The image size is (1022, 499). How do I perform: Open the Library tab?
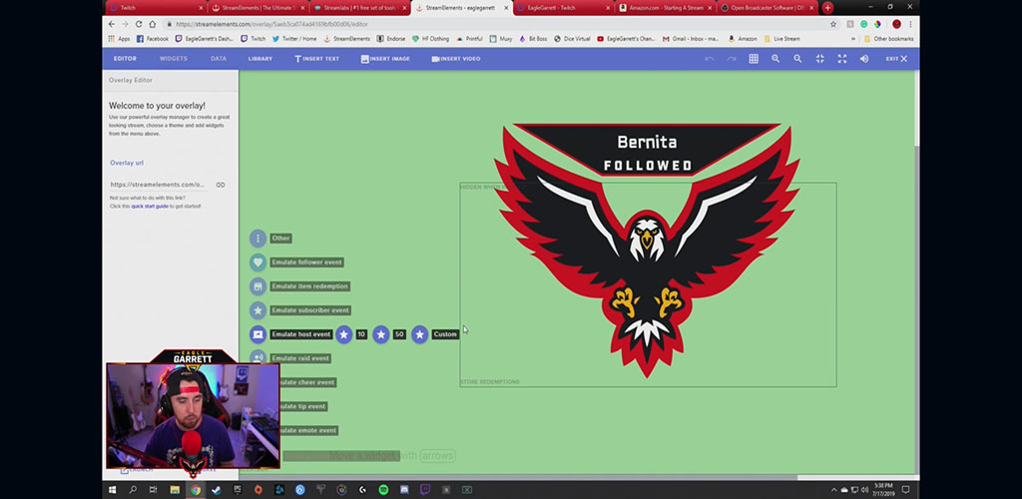260,59
